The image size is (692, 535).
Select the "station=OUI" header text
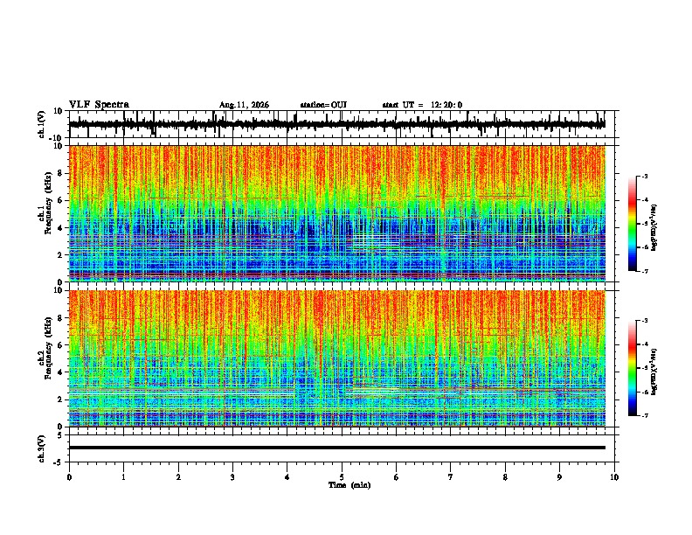click(323, 105)
